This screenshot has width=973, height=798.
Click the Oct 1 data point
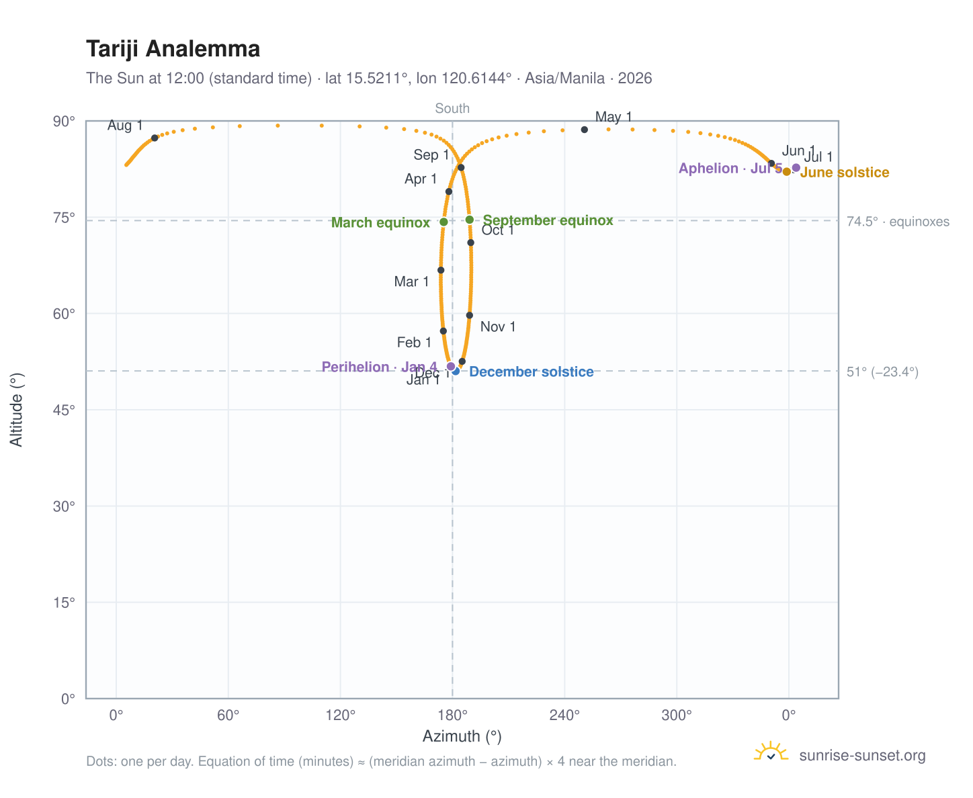[471, 242]
